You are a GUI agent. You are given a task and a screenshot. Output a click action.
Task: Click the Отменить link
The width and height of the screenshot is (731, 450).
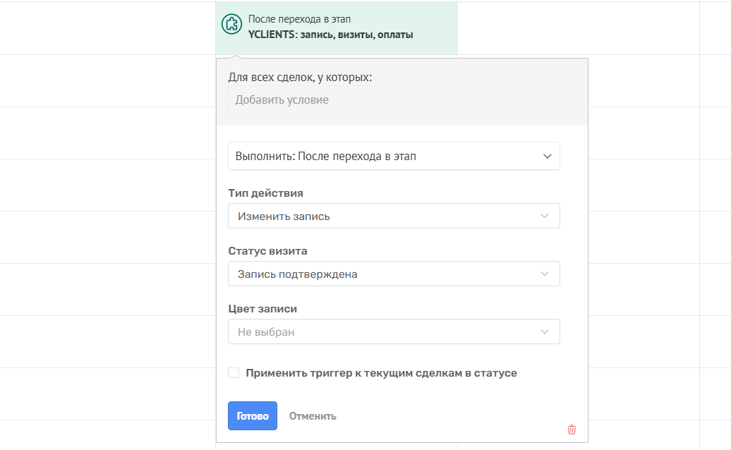pyautogui.click(x=313, y=416)
